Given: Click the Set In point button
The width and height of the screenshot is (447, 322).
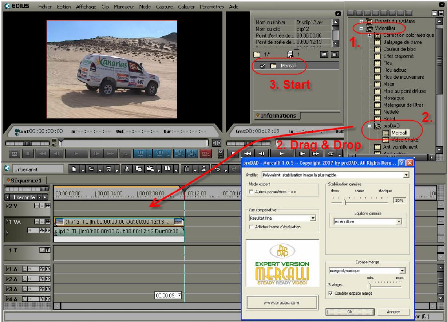Looking at the screenshot, I should [141, 153].
